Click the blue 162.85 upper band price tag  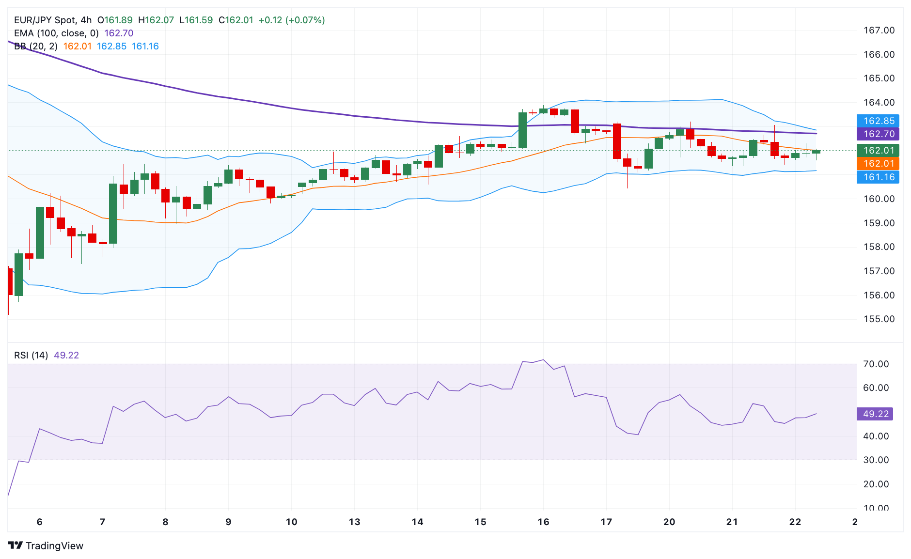pos(878,121)
